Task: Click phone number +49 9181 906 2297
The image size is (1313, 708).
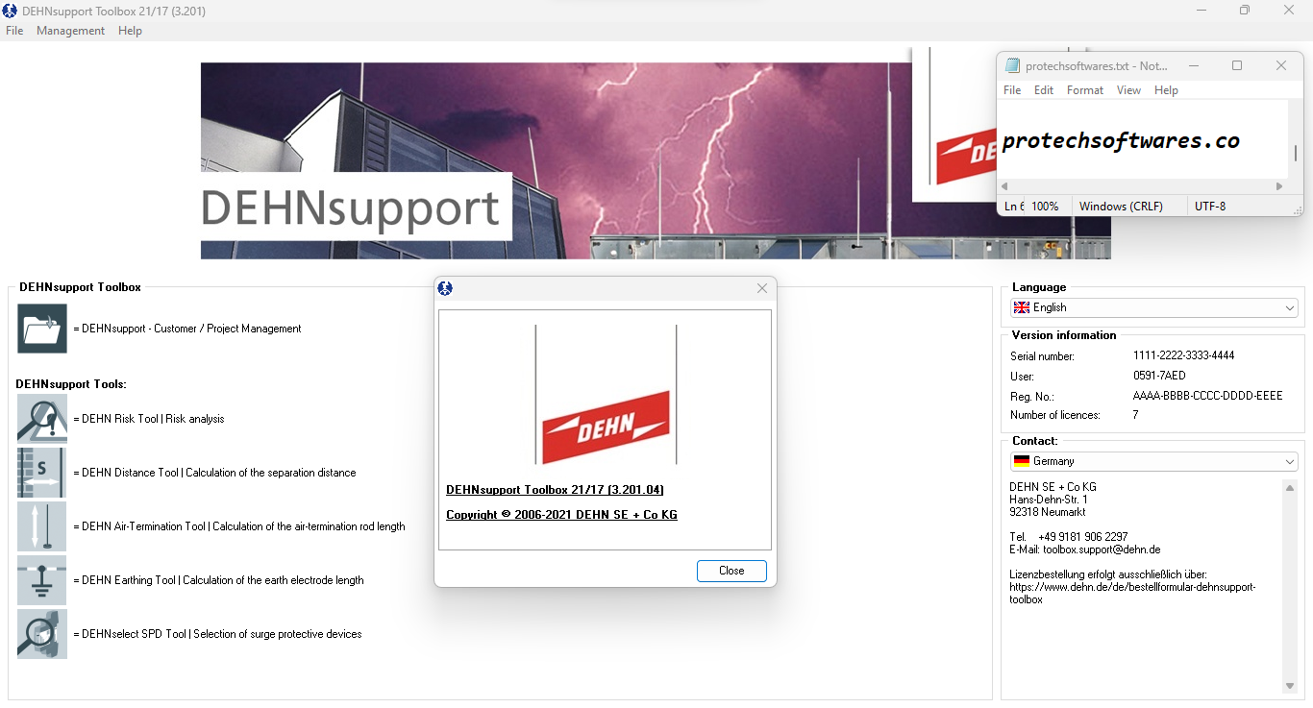Action: 1083,537
